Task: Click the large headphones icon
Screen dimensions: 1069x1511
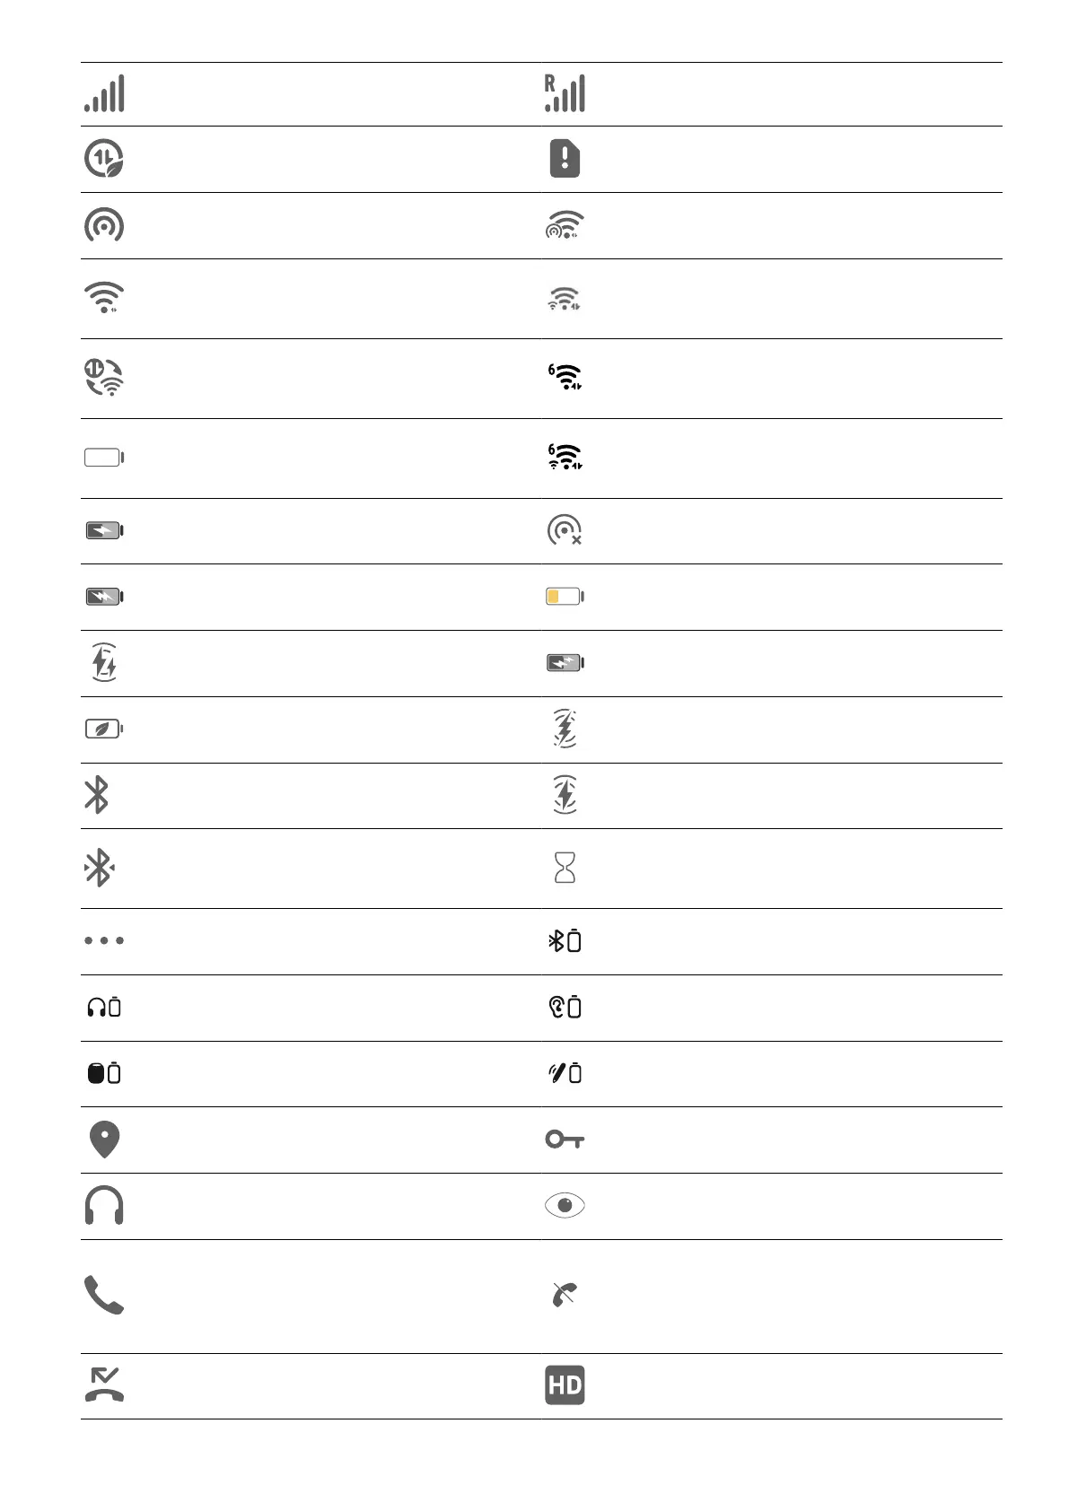Action: pyautogui.click(x=104, y=1205)
